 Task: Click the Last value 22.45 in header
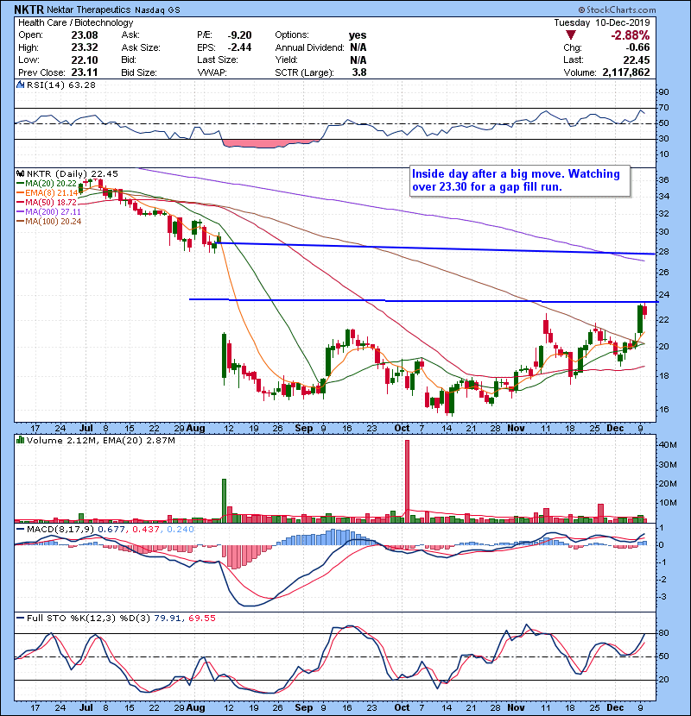point(637,60)
